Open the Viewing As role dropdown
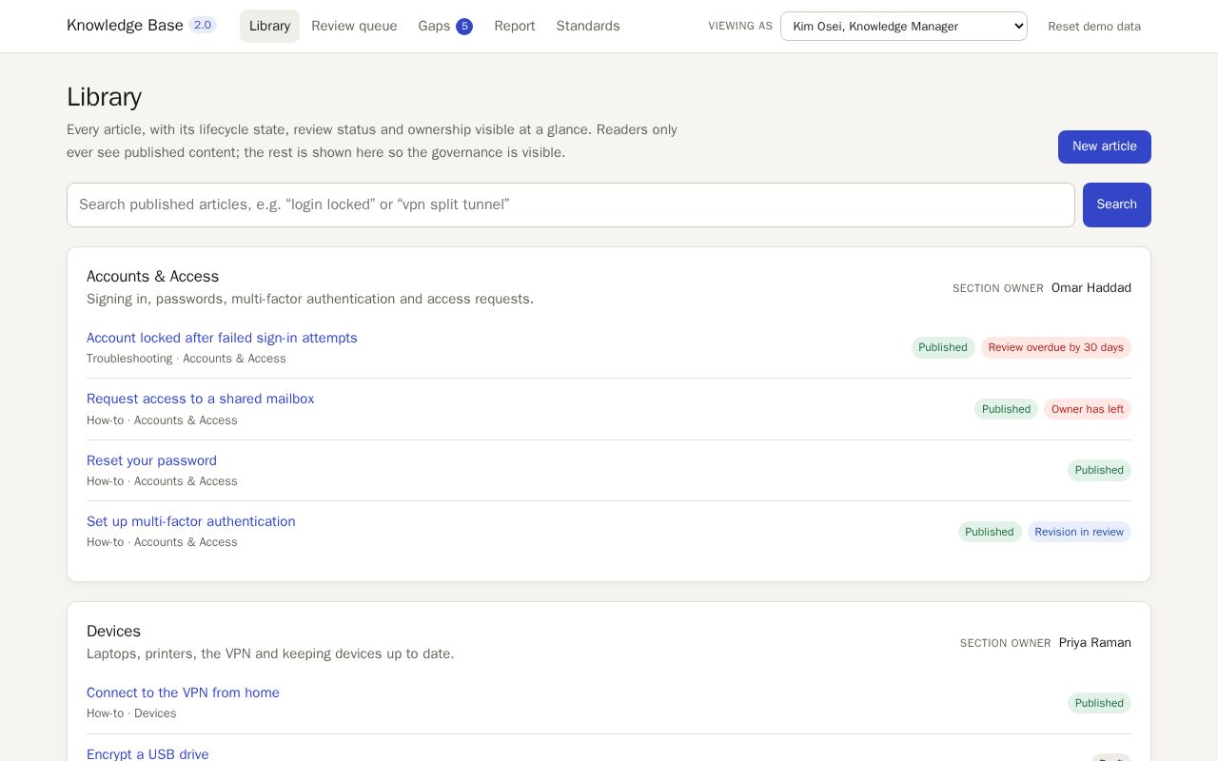This screenshot has height=761, width=1218. click(904, 27)
